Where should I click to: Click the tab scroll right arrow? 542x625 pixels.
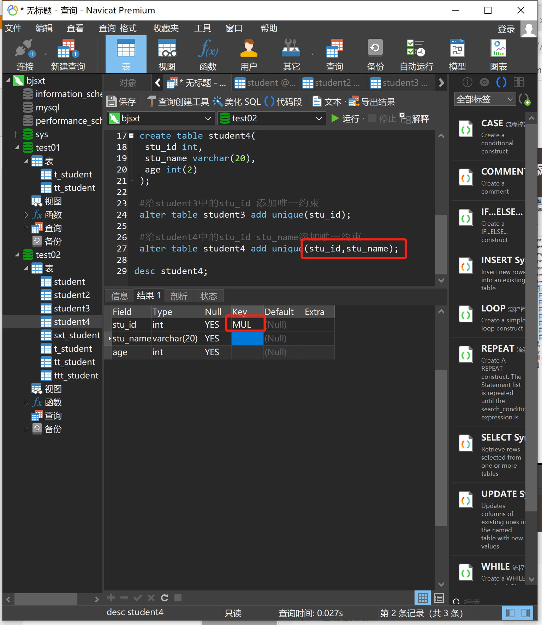coord(441,83)
